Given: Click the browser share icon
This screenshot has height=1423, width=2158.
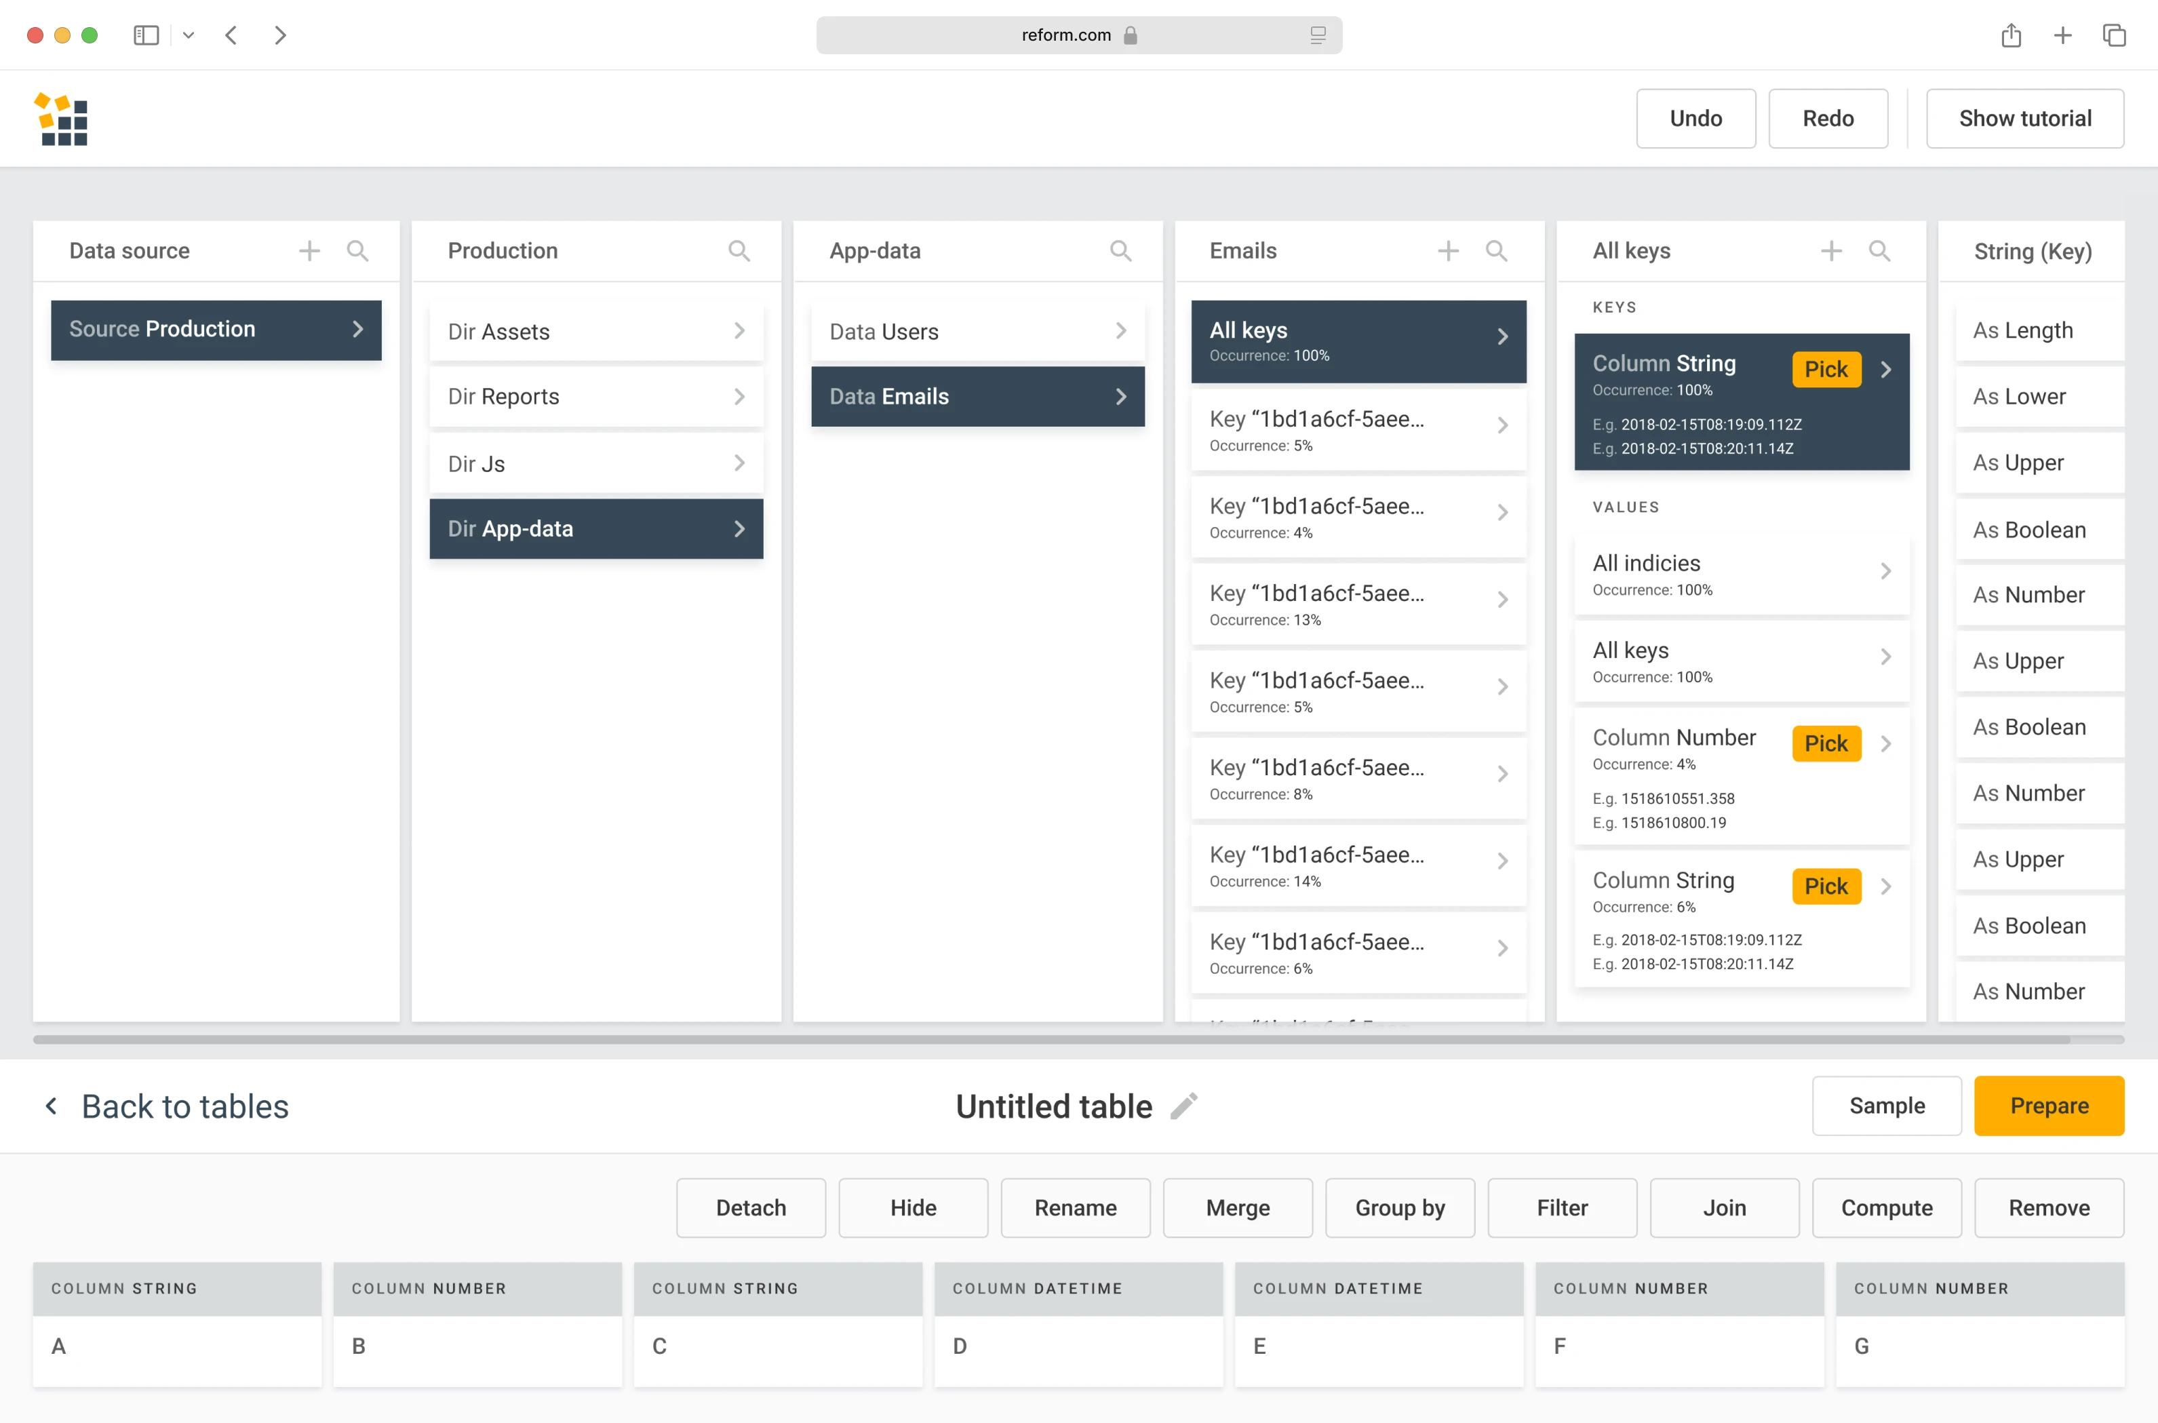Looking at the screenshot, I should (x=2011, y=35).
